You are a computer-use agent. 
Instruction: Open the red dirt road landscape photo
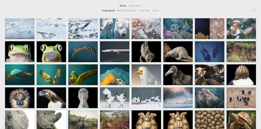click(x=114, y=120)
